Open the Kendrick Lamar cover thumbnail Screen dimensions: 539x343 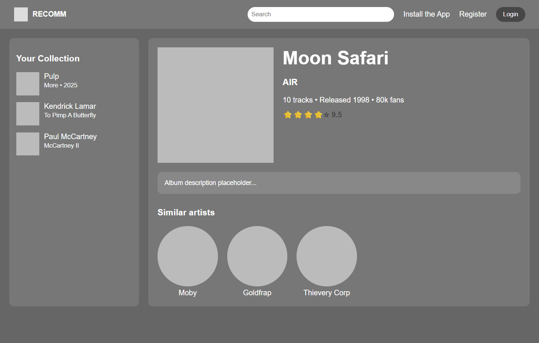click(28, 114)
